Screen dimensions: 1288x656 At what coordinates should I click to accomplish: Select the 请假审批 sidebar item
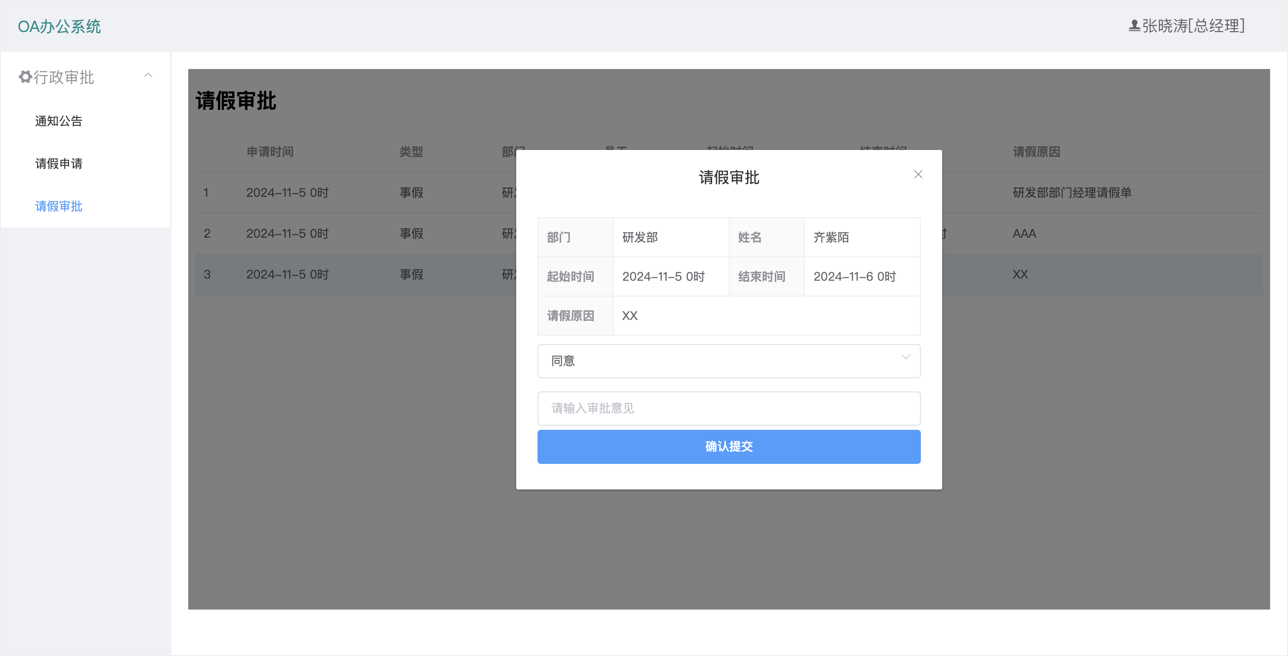point(58,206)
